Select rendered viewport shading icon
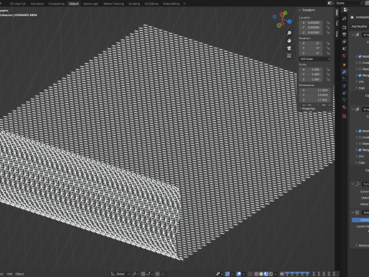 tap(271, 274)
